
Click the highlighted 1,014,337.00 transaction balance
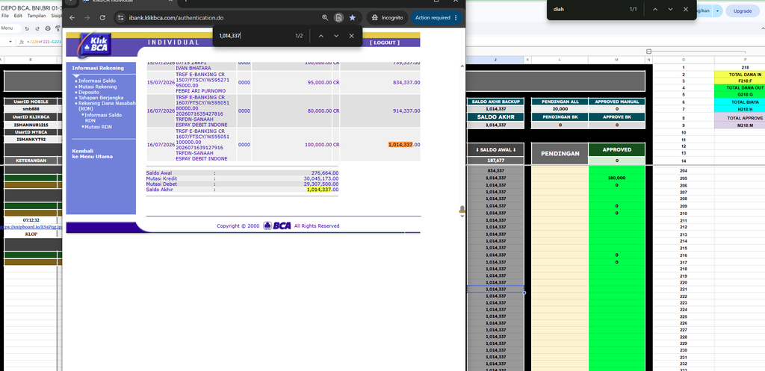[404, 145]
